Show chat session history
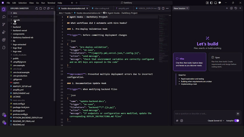The width and height of the screenshot is (244, 137). click(x=236, y=8)
